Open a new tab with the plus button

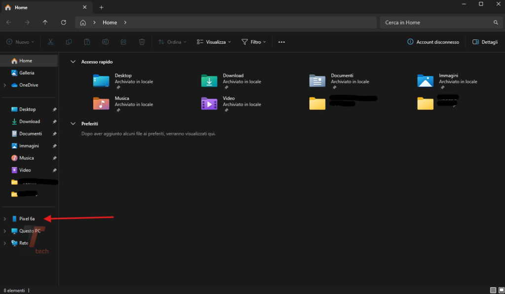click(x=101, y=7)
